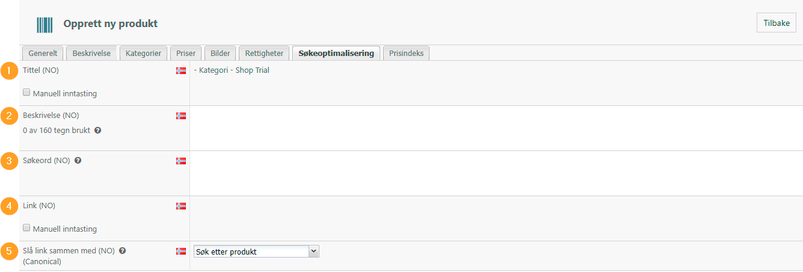Viewport: 803px width, 272px height.
Task: Click Norwegian flag beside Link (NO)
Action: (x=181, y=206)
